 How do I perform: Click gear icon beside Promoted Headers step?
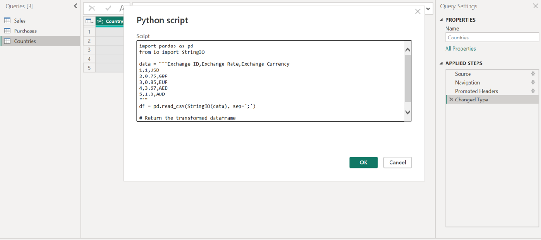(x=533, y=91)
